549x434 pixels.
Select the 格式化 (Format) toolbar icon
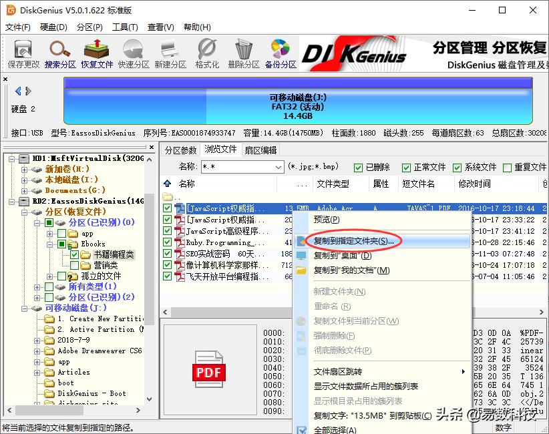[207, 52]
